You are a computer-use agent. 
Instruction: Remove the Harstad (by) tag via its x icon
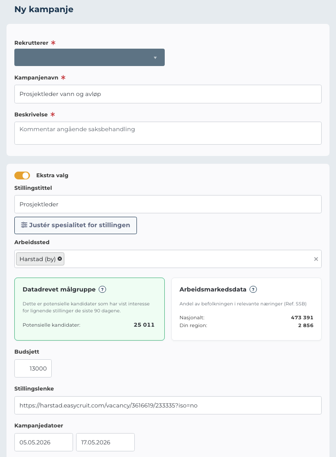[59, 258]
